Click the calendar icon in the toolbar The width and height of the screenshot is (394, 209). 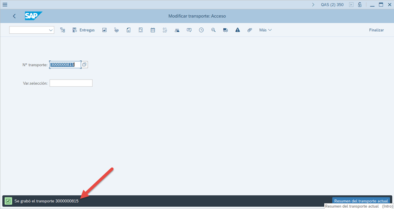[153, 30]
